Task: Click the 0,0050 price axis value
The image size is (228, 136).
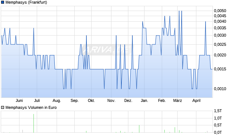Action: pos(220,11)
